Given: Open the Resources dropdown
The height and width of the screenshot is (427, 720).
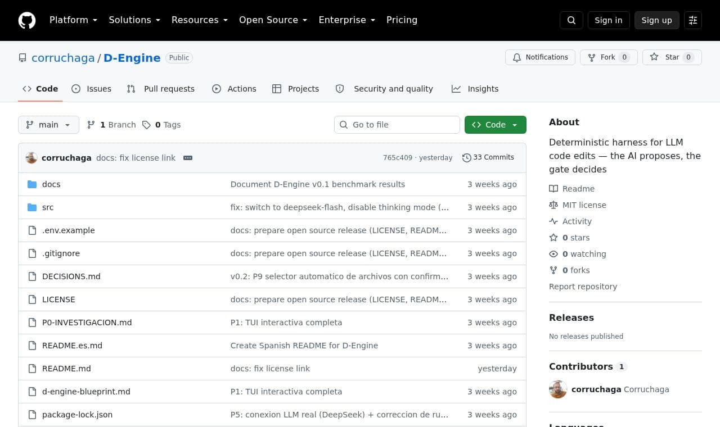Looking at the screenshot, I should pos(200,20).
